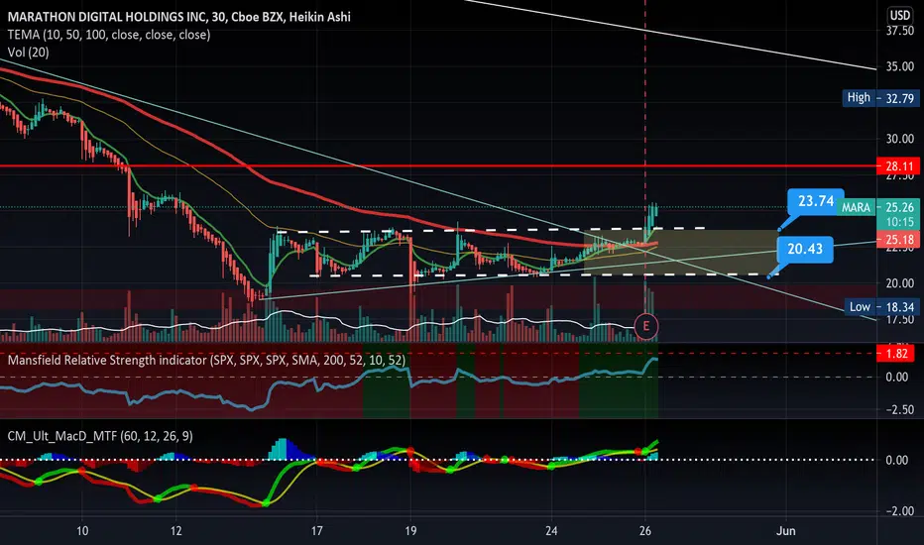Click the Low 18.34 label
The image size is (924, 545).
pos(881,307)
